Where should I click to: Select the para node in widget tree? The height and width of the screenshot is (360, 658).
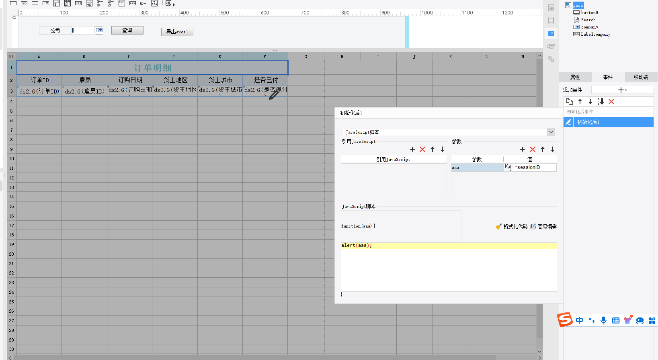pyautogui.click(x=578, y=5)
